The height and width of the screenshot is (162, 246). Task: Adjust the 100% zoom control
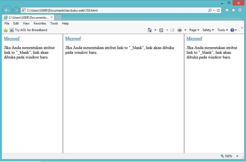tap(228, 156)
